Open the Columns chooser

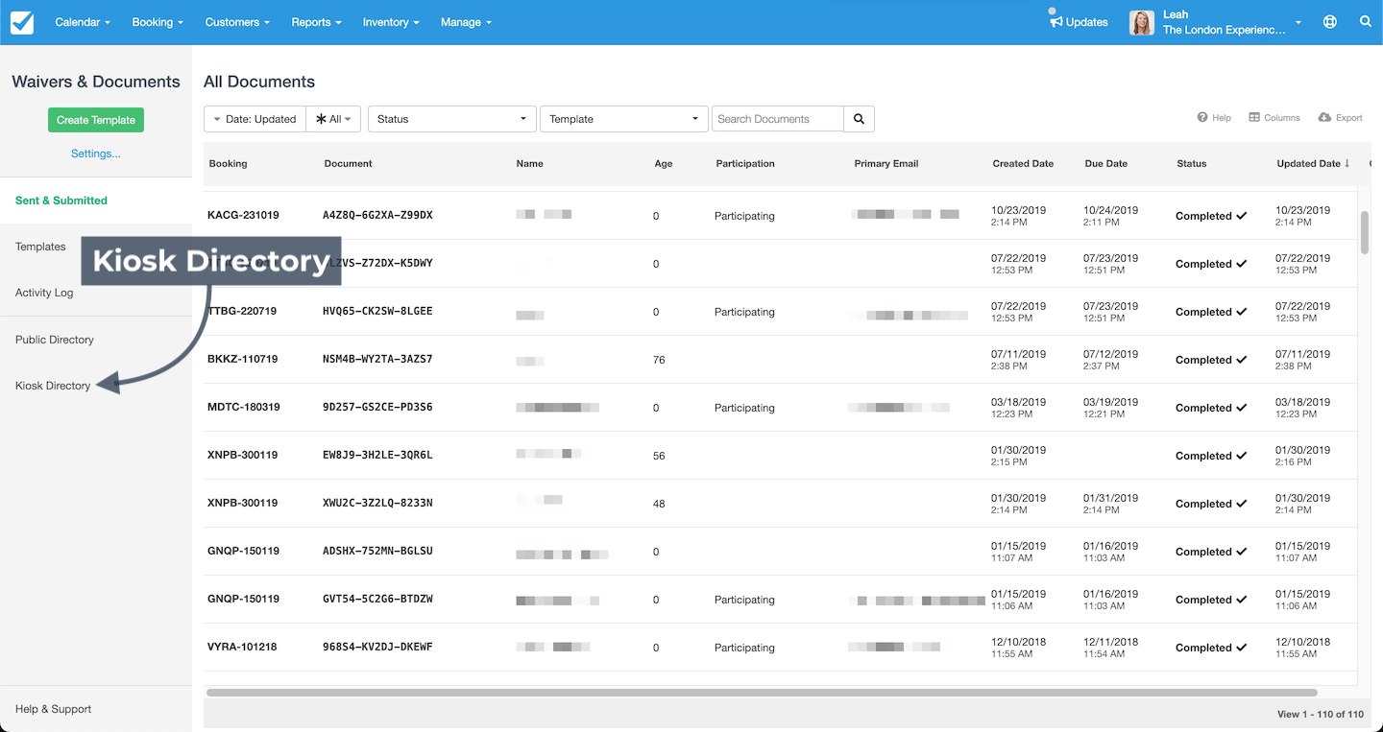click(1274, 118)
